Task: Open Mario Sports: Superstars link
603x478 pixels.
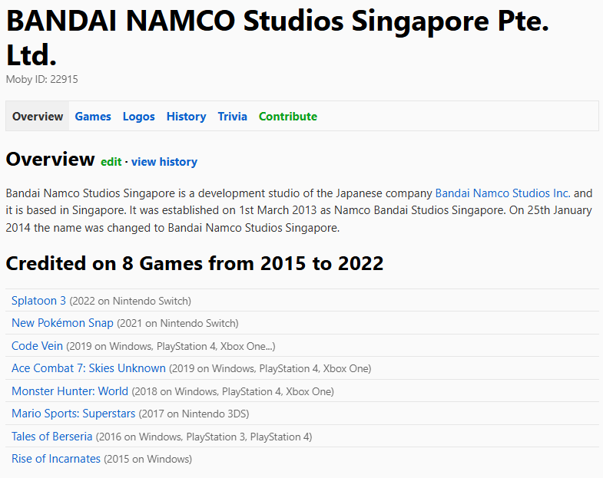Action: coord(73,414)
